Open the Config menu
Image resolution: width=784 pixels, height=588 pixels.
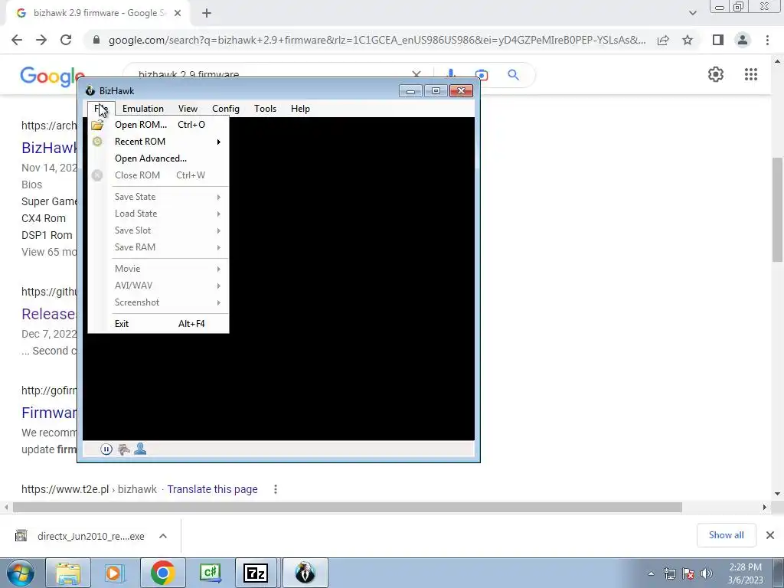(x=226, y=109)
